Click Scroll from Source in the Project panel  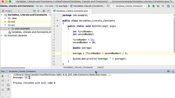(34, 11)
